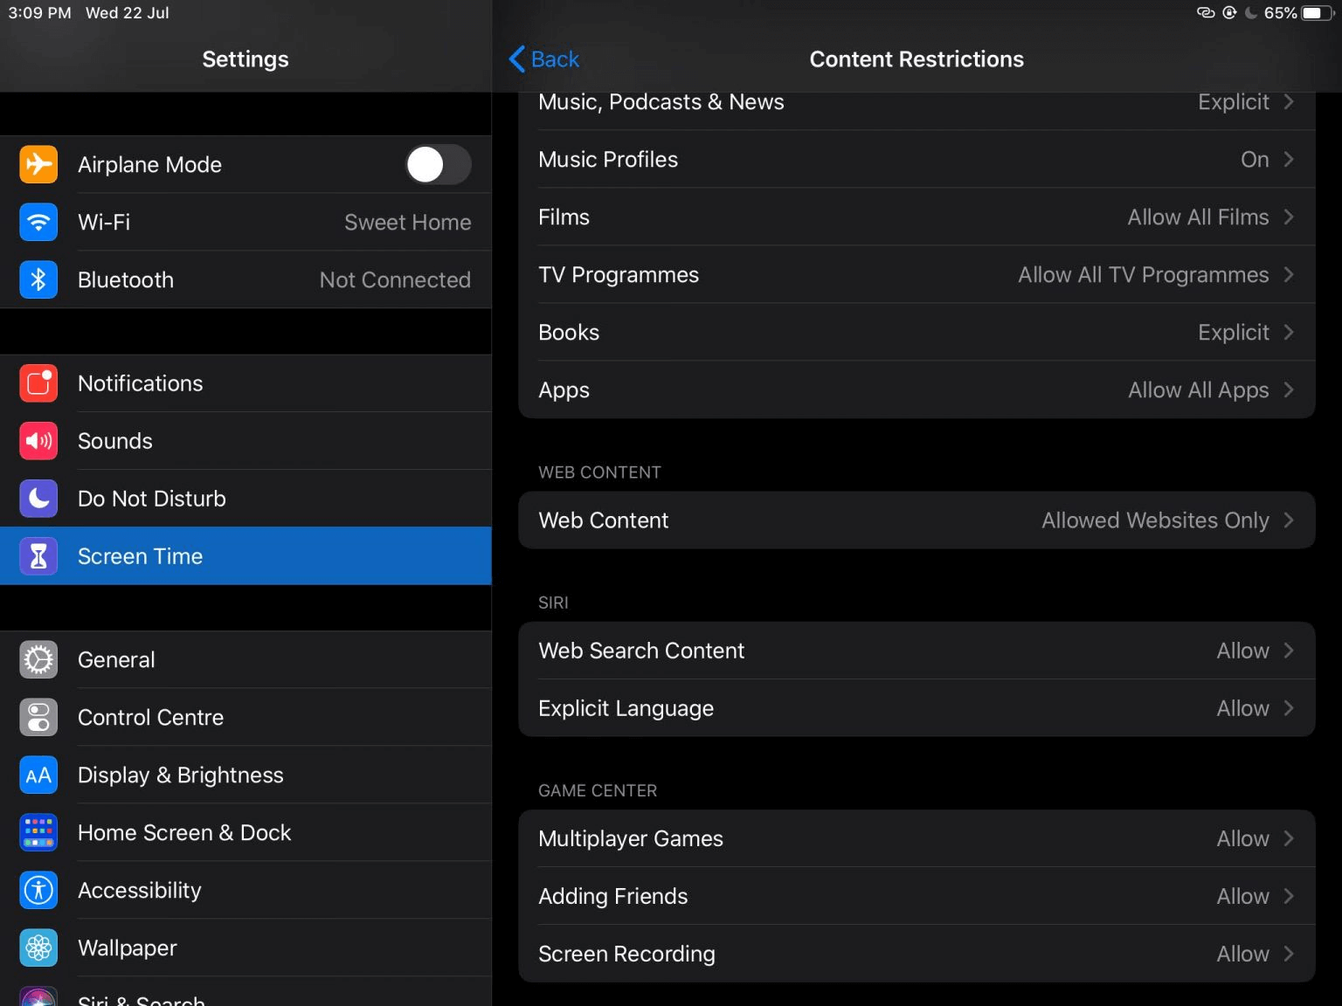Tap the Do Not Disturb moon icon
This screenshot has height=1006, width=1342.
coord(38,499)
